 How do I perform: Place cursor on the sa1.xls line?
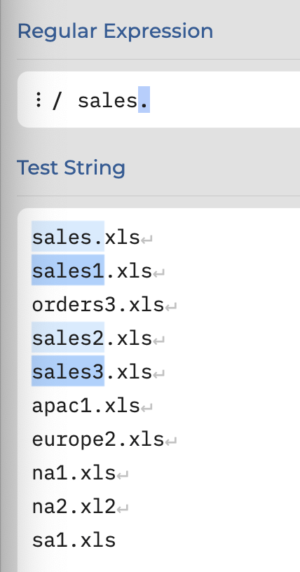74,540
